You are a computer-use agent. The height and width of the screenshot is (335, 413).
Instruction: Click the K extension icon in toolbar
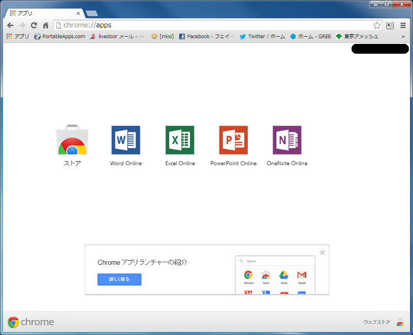(390, 25)
